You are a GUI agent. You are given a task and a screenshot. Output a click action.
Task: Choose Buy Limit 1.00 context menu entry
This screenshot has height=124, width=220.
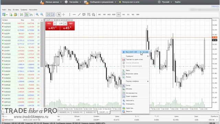point(135,52)
